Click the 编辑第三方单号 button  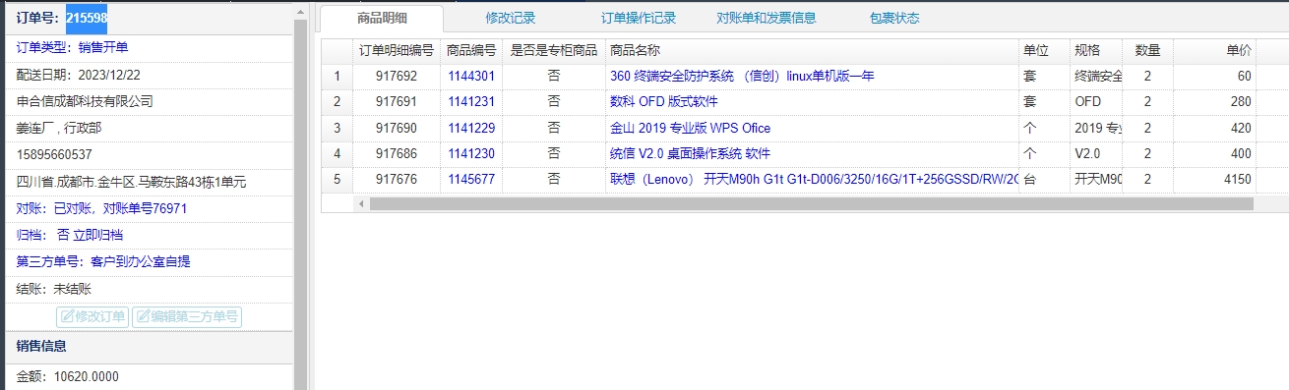[187, 316]
